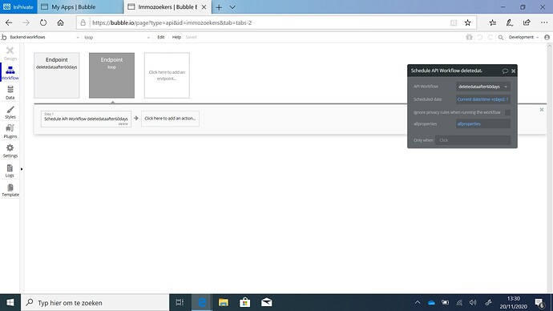
Task: Open the Development version dropdown
Action: [x=523, y=37]
